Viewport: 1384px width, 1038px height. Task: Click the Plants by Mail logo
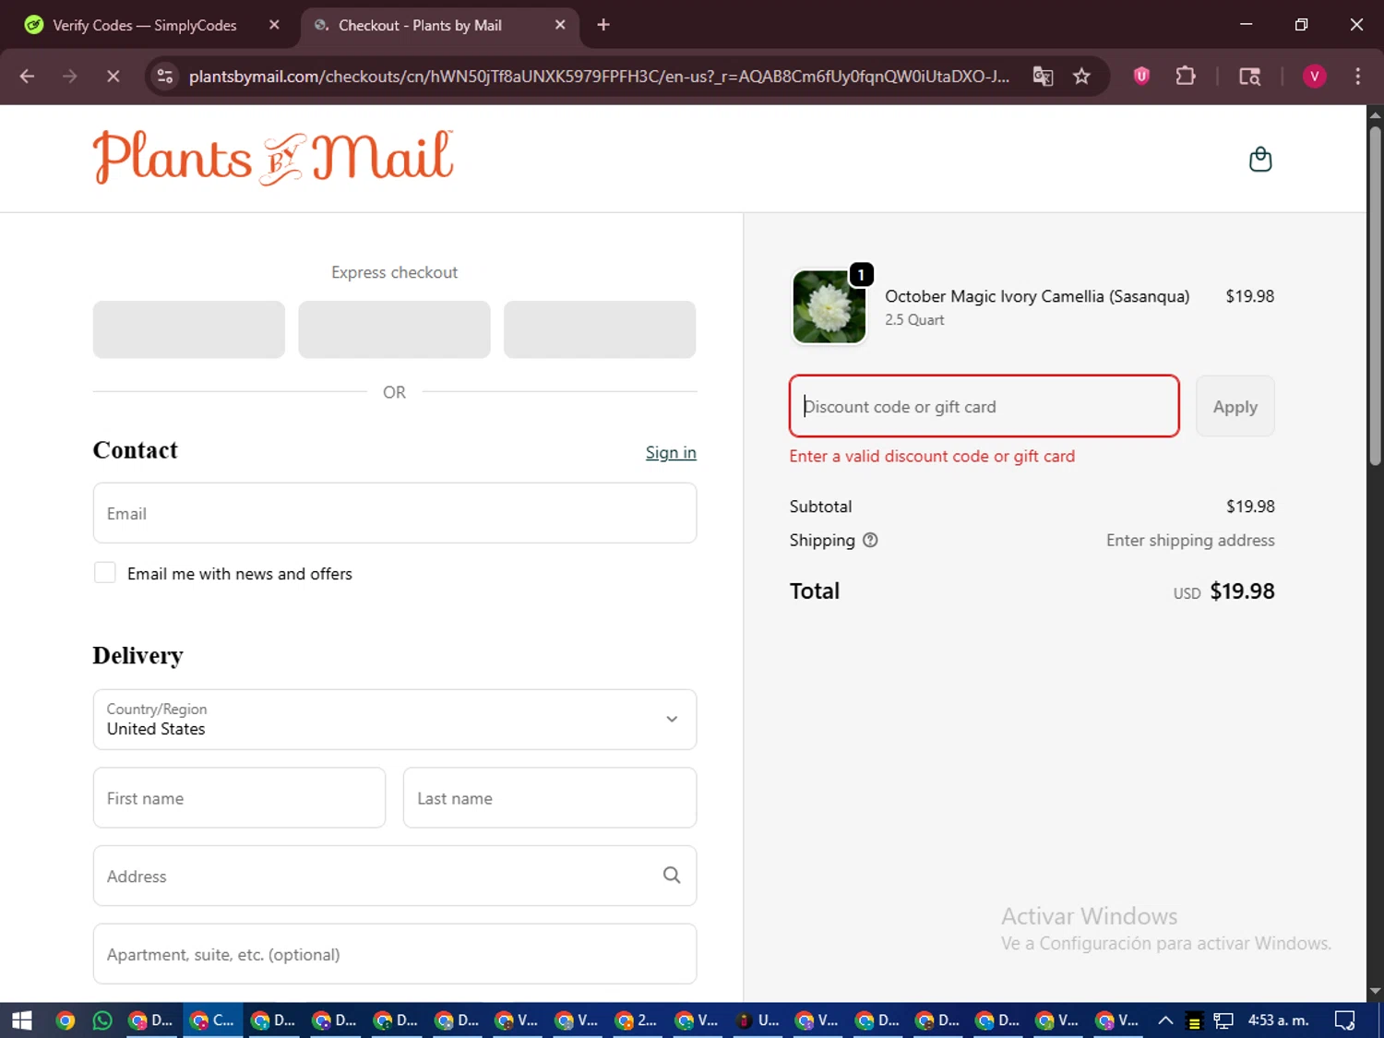pyautogui.click(x=273, y=157)
